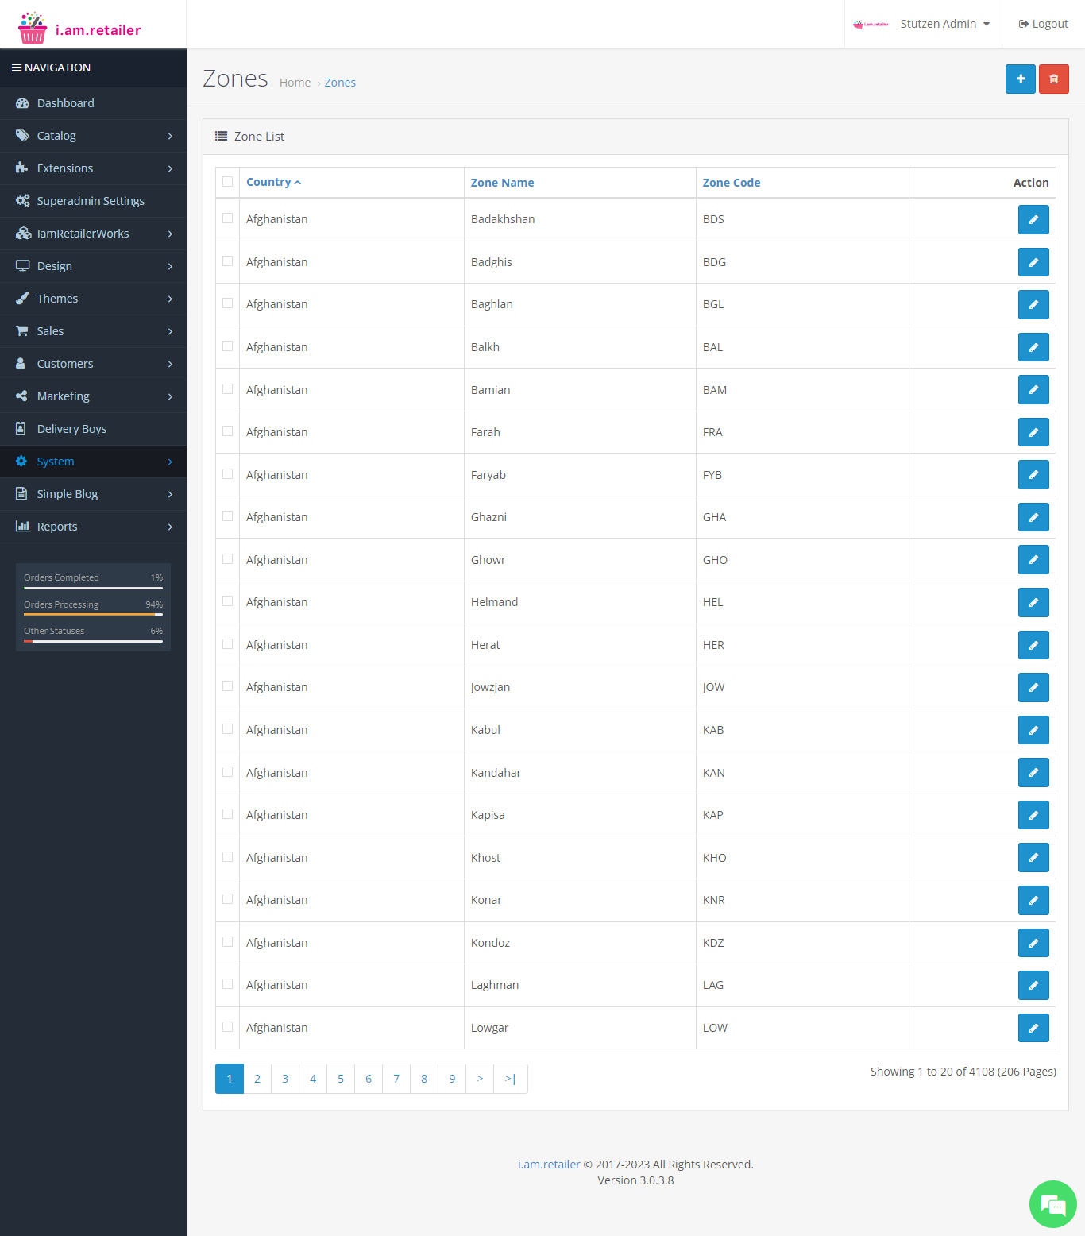The height and width of the screenshot is (1236, 1085).
Task: Edit the Kapisa zone row
Action: pos(1033,815)
